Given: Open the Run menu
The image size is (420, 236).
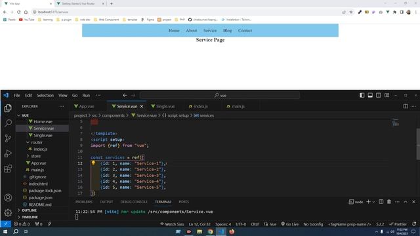Looking at the screenshot, I should click(x=86, y=95).
